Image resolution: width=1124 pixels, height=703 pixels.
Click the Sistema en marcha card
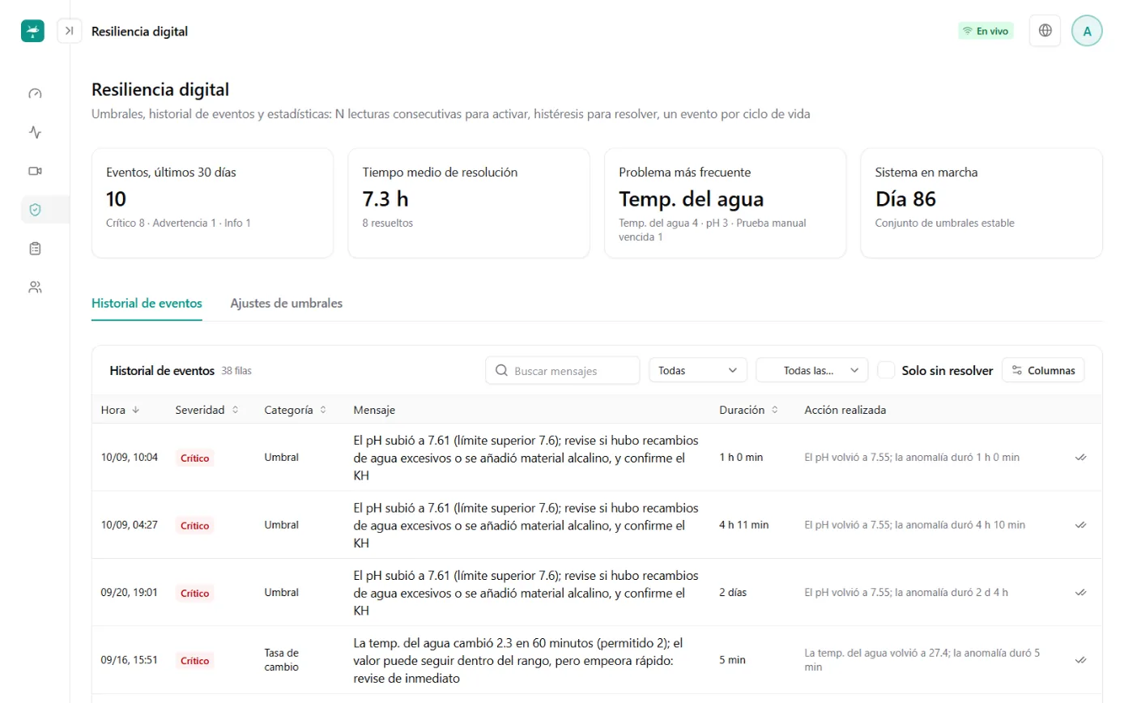click(x=981, y=203)
